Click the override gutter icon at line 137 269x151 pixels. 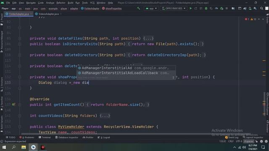13,104
